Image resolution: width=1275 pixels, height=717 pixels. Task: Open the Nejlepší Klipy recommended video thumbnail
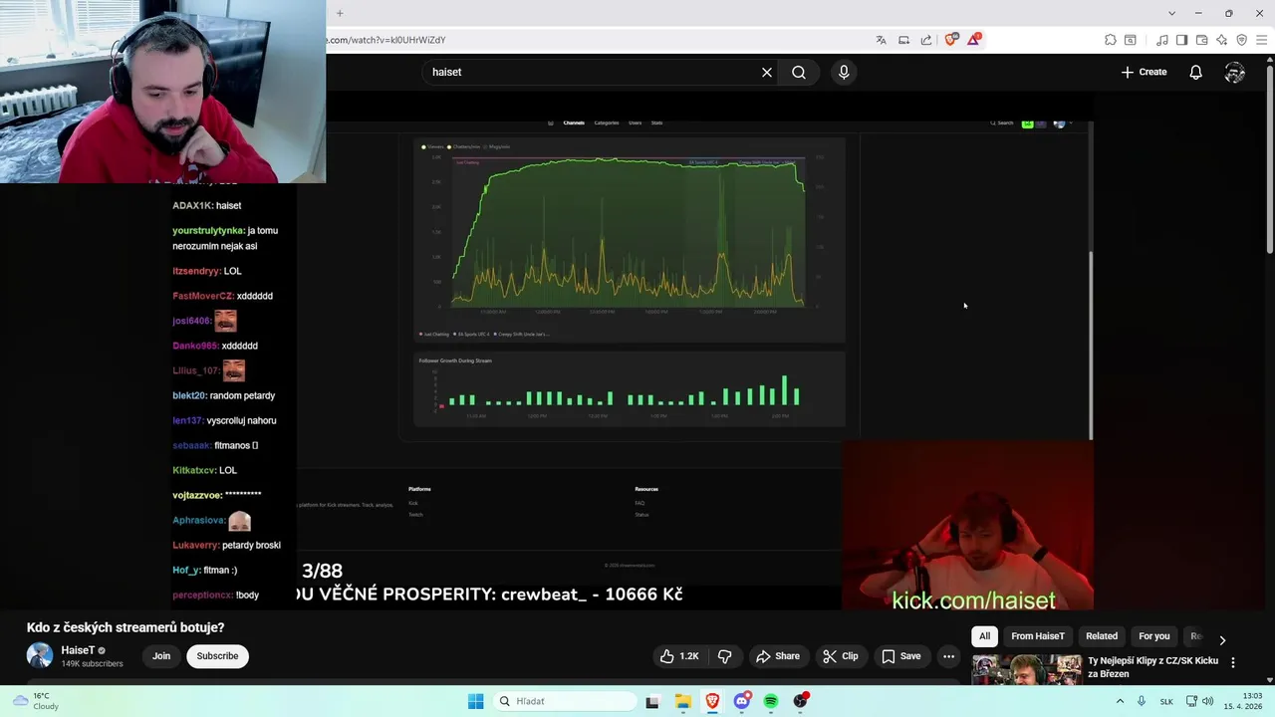(x=1026, y=669)
